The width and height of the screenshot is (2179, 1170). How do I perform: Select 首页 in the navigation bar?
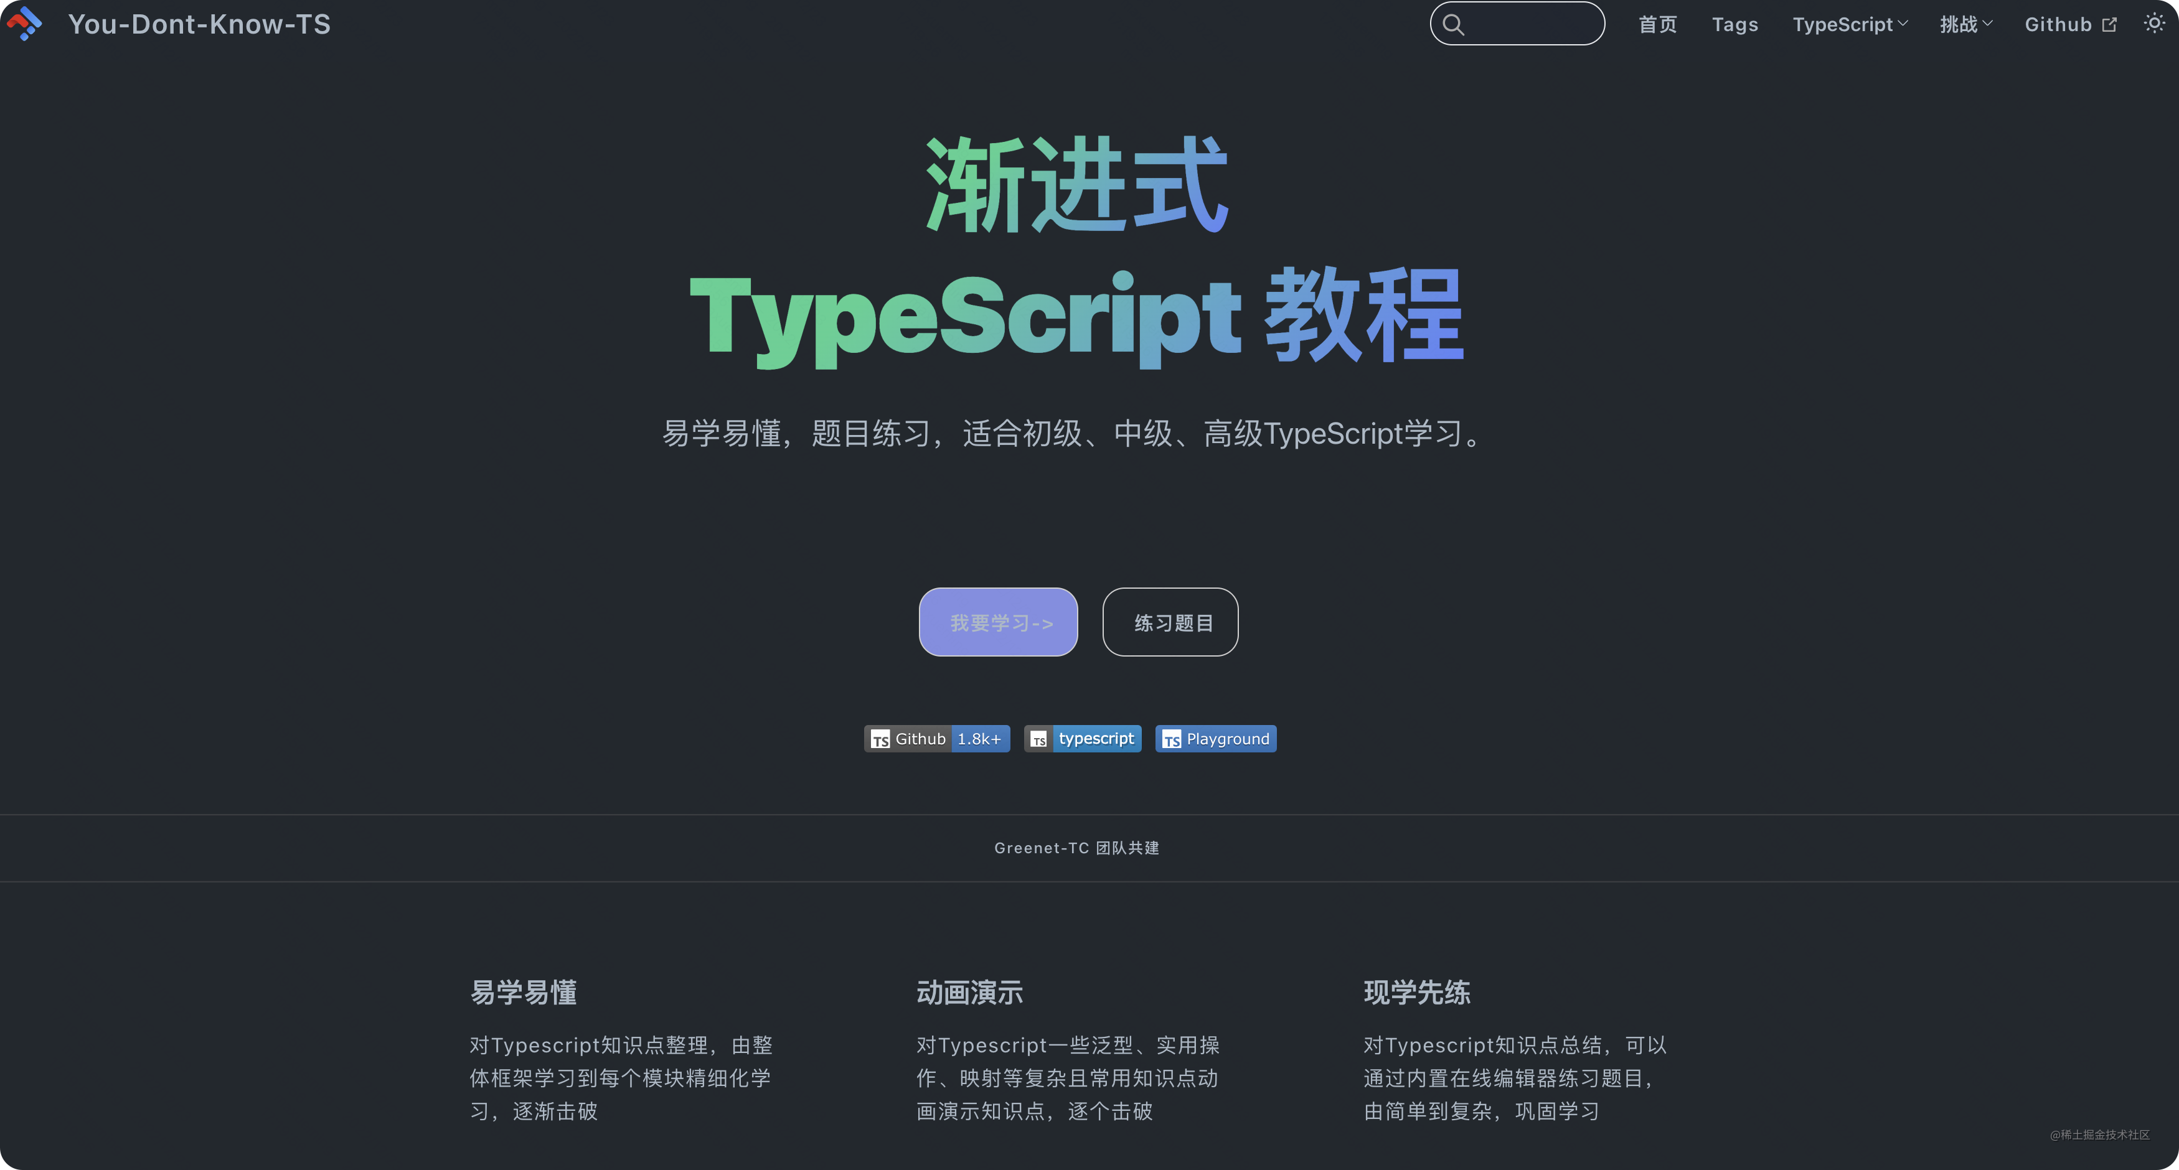click(1657, 24)
